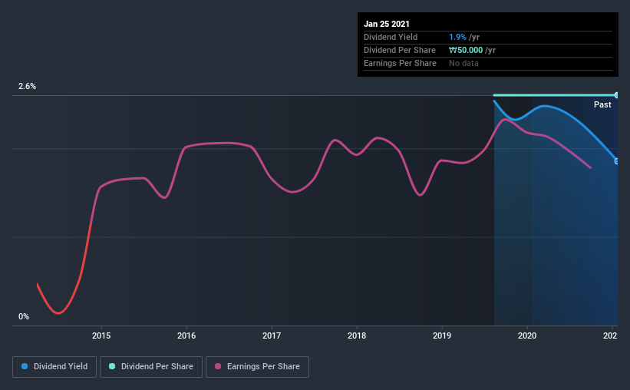
Task: Click the 1.9% dividend yield value
Action: click(457, 37)
